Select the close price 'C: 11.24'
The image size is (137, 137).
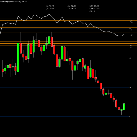[x=50, y=9]
